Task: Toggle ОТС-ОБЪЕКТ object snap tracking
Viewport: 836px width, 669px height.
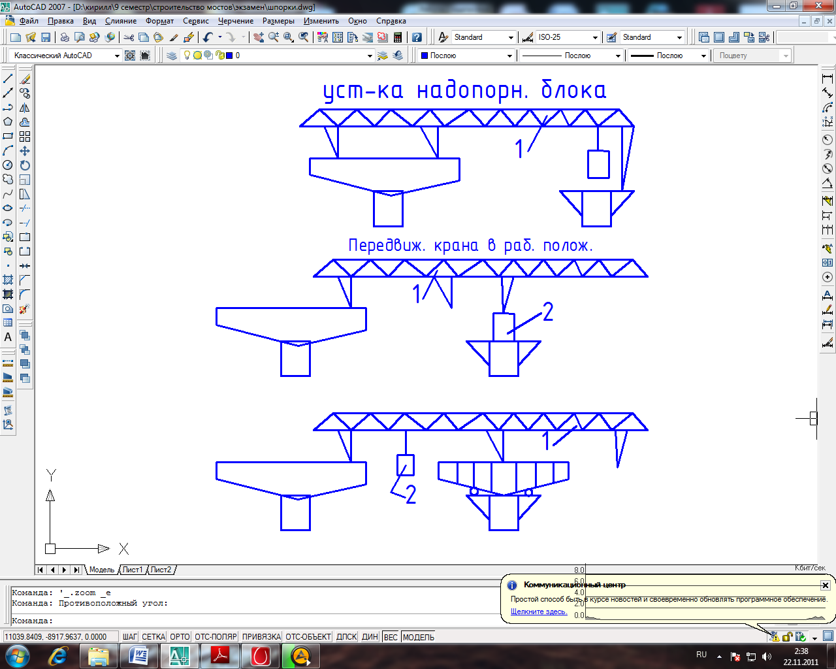Action: pos(308,637)
